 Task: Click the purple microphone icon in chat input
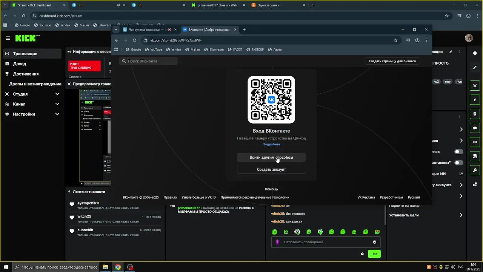277,242
